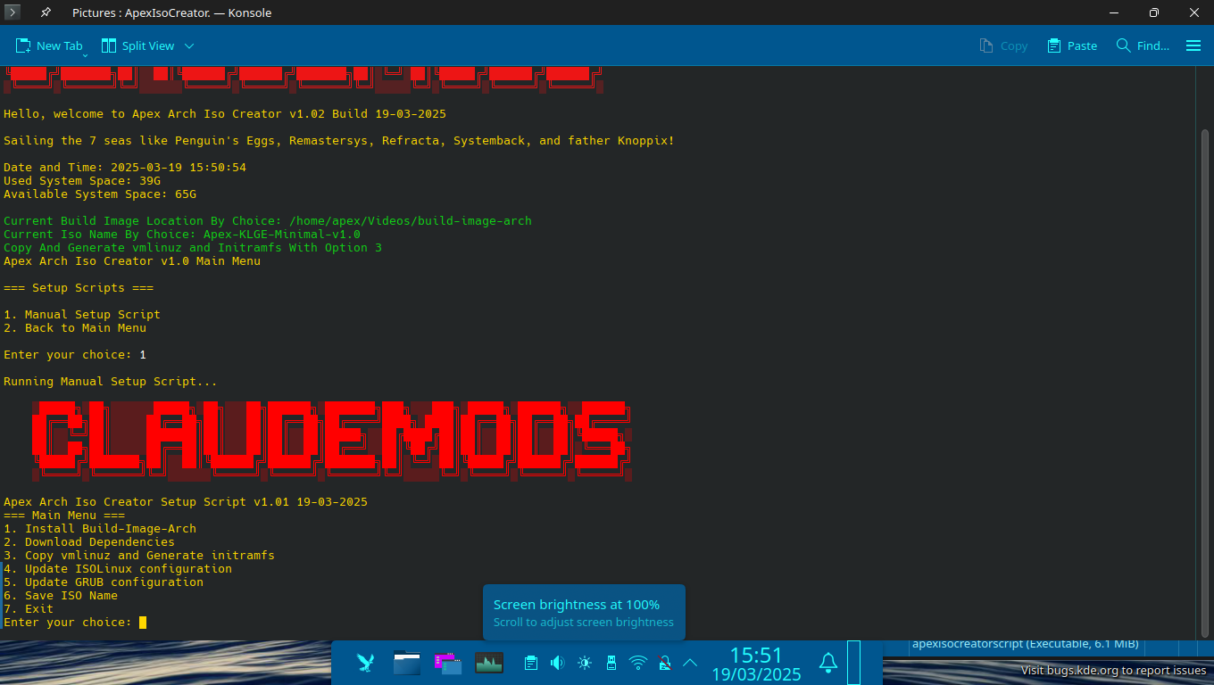Expand hidden system tray icons arrow
1214x685 pixels.
[690, 663]
